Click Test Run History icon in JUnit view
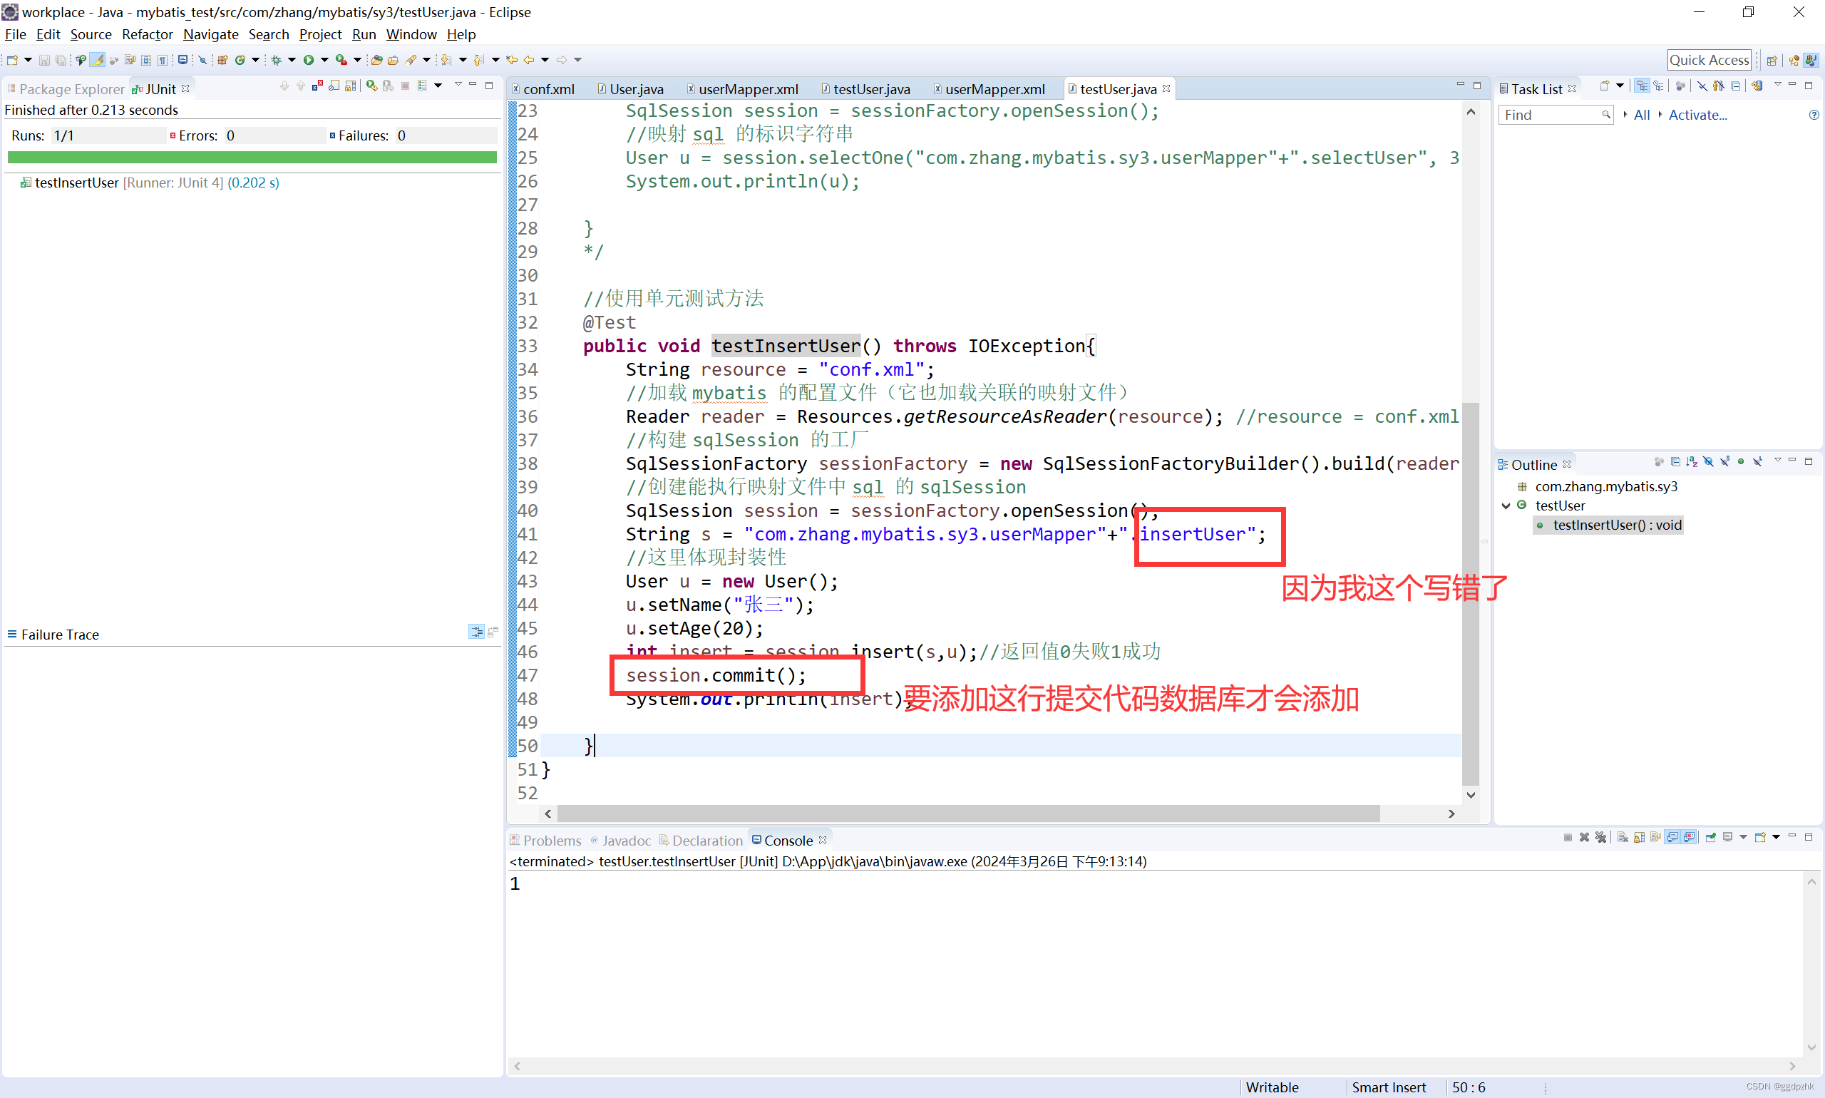Viewport: 1825px width, 1098px height. [x=421, y=86]
